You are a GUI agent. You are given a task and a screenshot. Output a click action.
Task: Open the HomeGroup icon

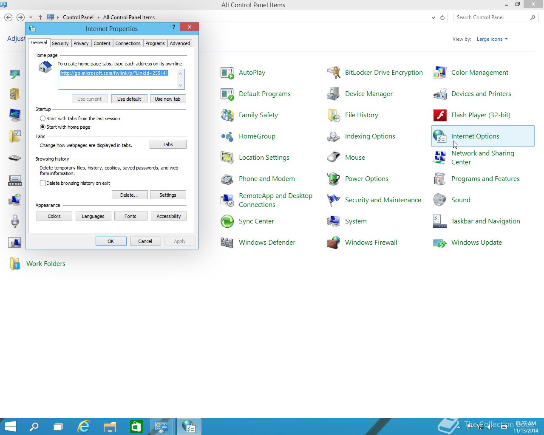[227, 136]
